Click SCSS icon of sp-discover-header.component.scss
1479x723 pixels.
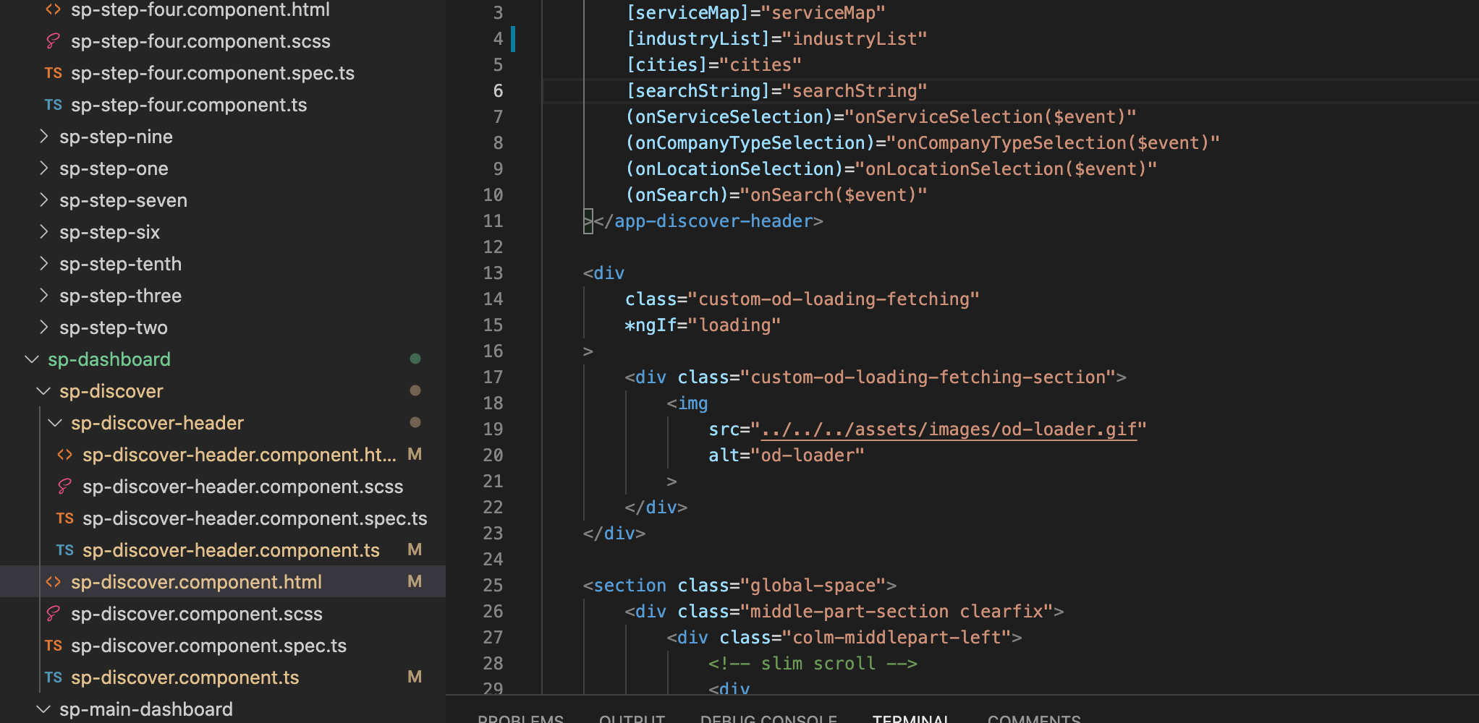click(x=64, y=487)
